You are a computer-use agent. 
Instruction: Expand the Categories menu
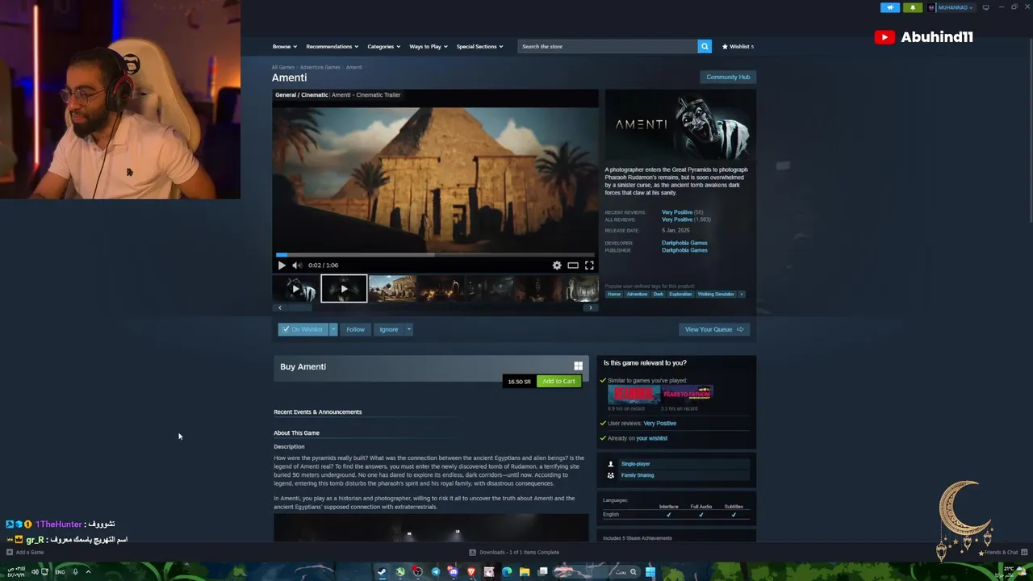383,46
